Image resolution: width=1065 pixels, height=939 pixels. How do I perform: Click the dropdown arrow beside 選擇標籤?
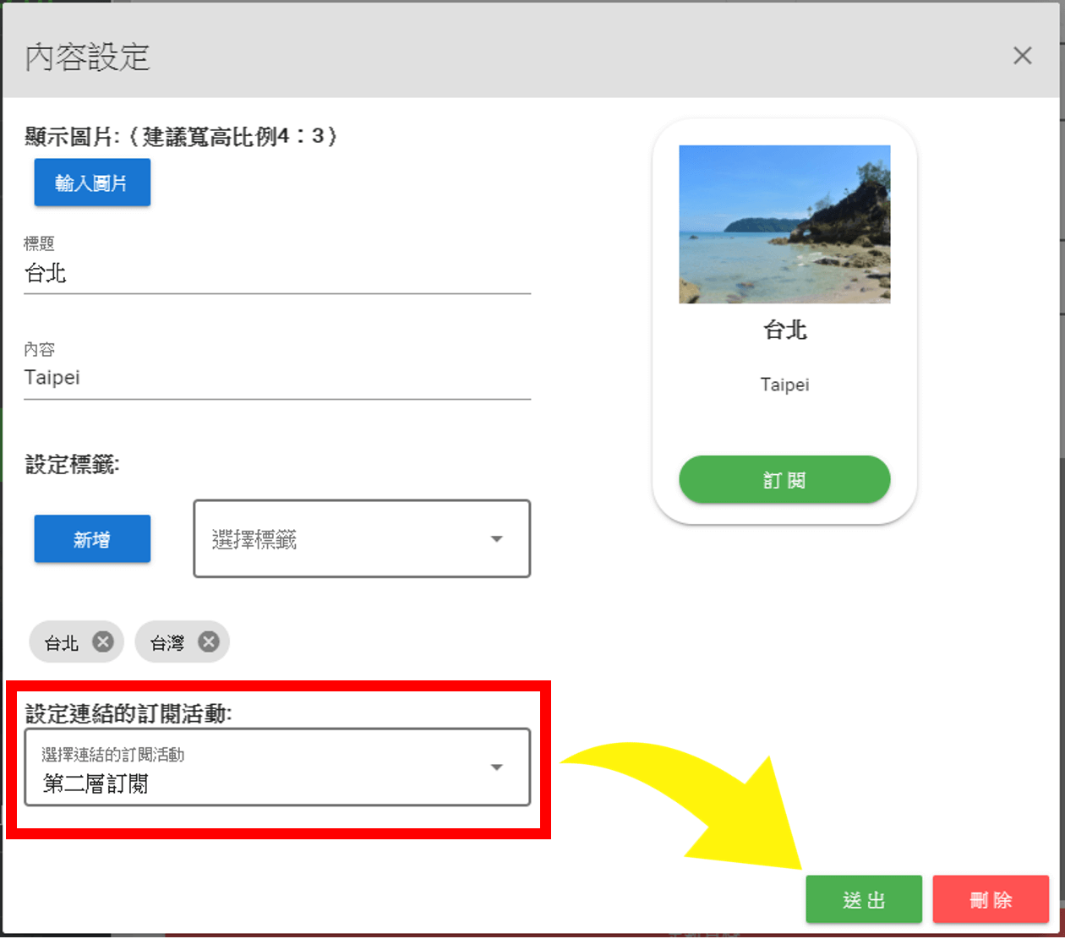[497, 539]
